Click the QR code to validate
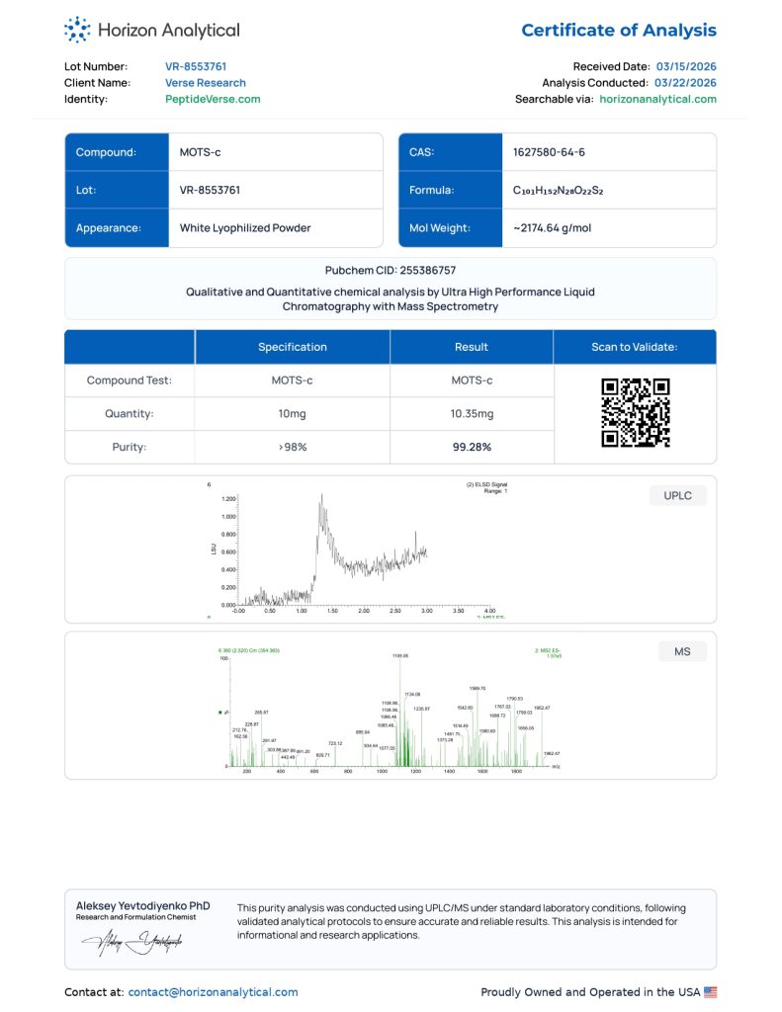This screenshot has height=1012, width=782. (635, 413)
